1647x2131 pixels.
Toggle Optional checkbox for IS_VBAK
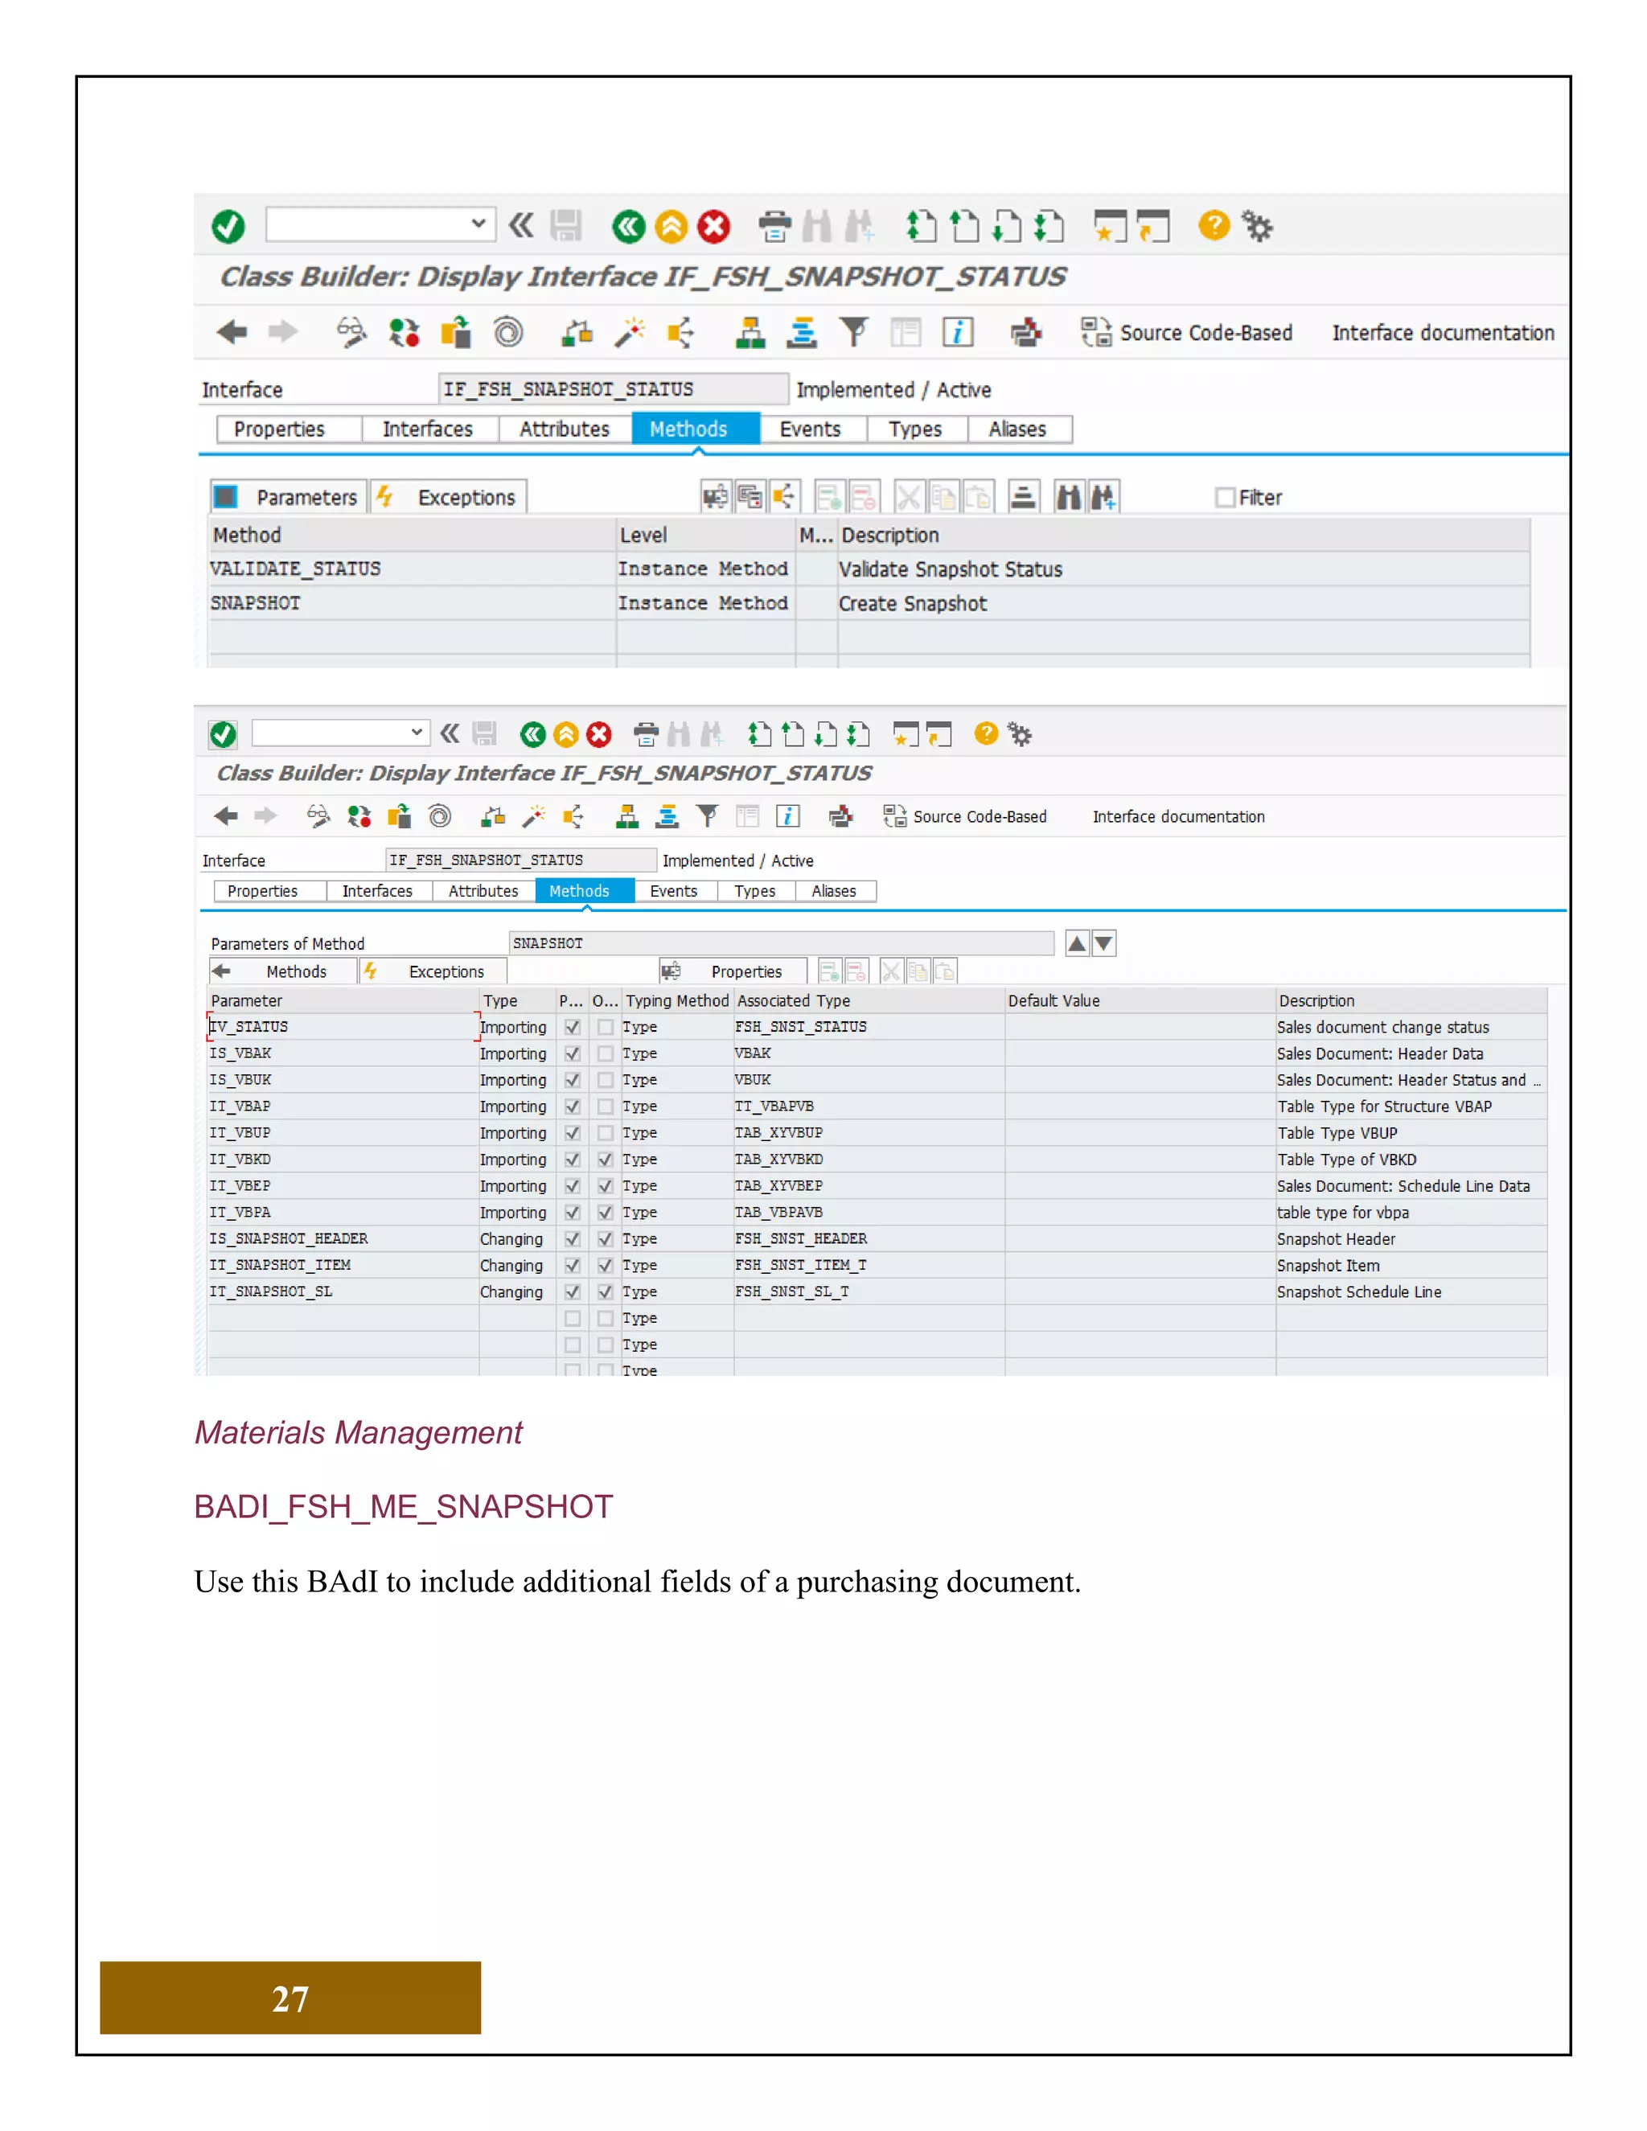605,1053
